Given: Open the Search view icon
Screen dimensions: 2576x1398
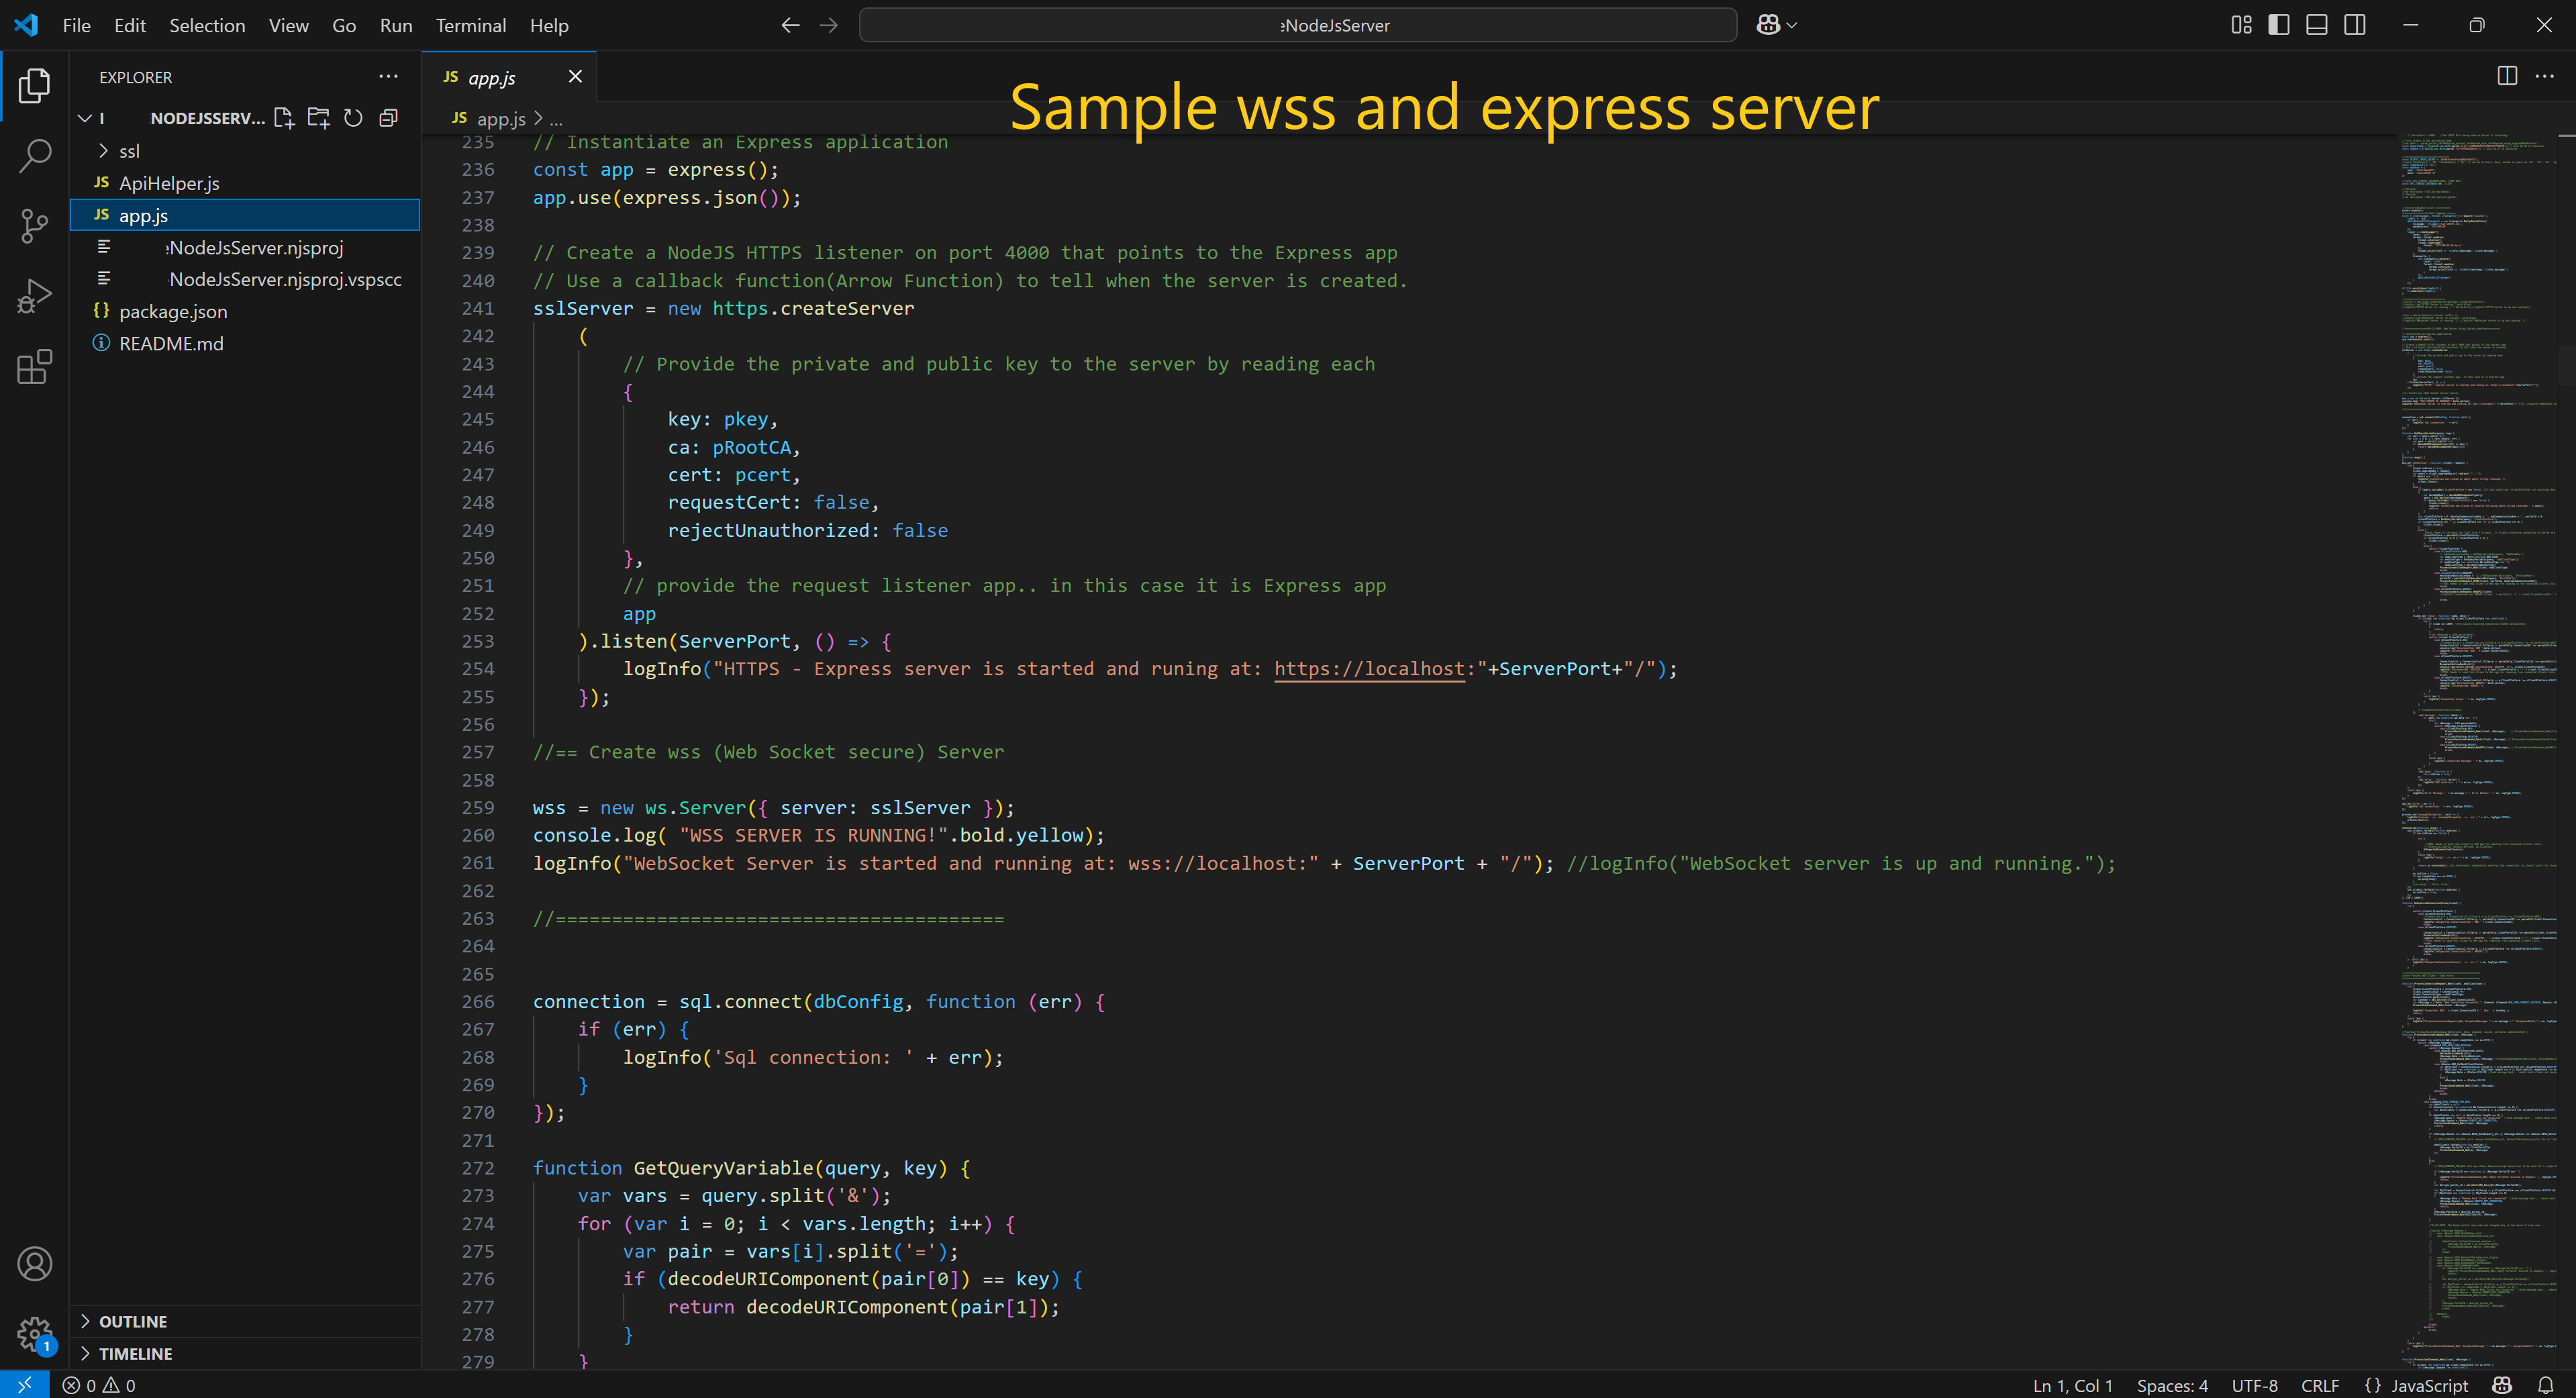Looking at the screenshot, I should (34, 156).
